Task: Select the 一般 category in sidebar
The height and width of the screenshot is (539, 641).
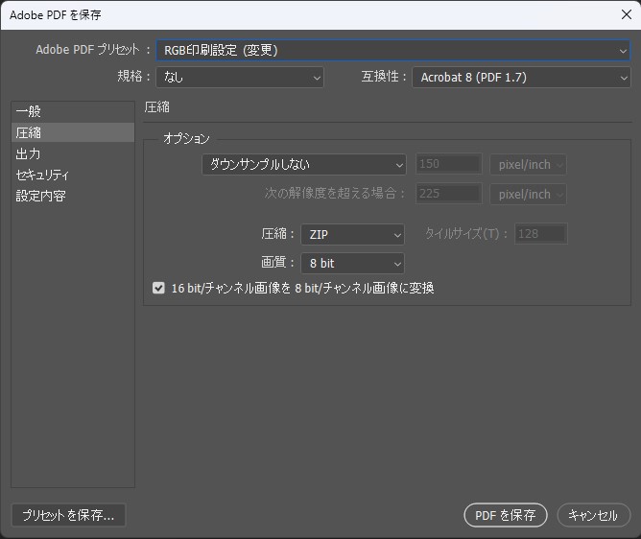Action: click(73, 111)
